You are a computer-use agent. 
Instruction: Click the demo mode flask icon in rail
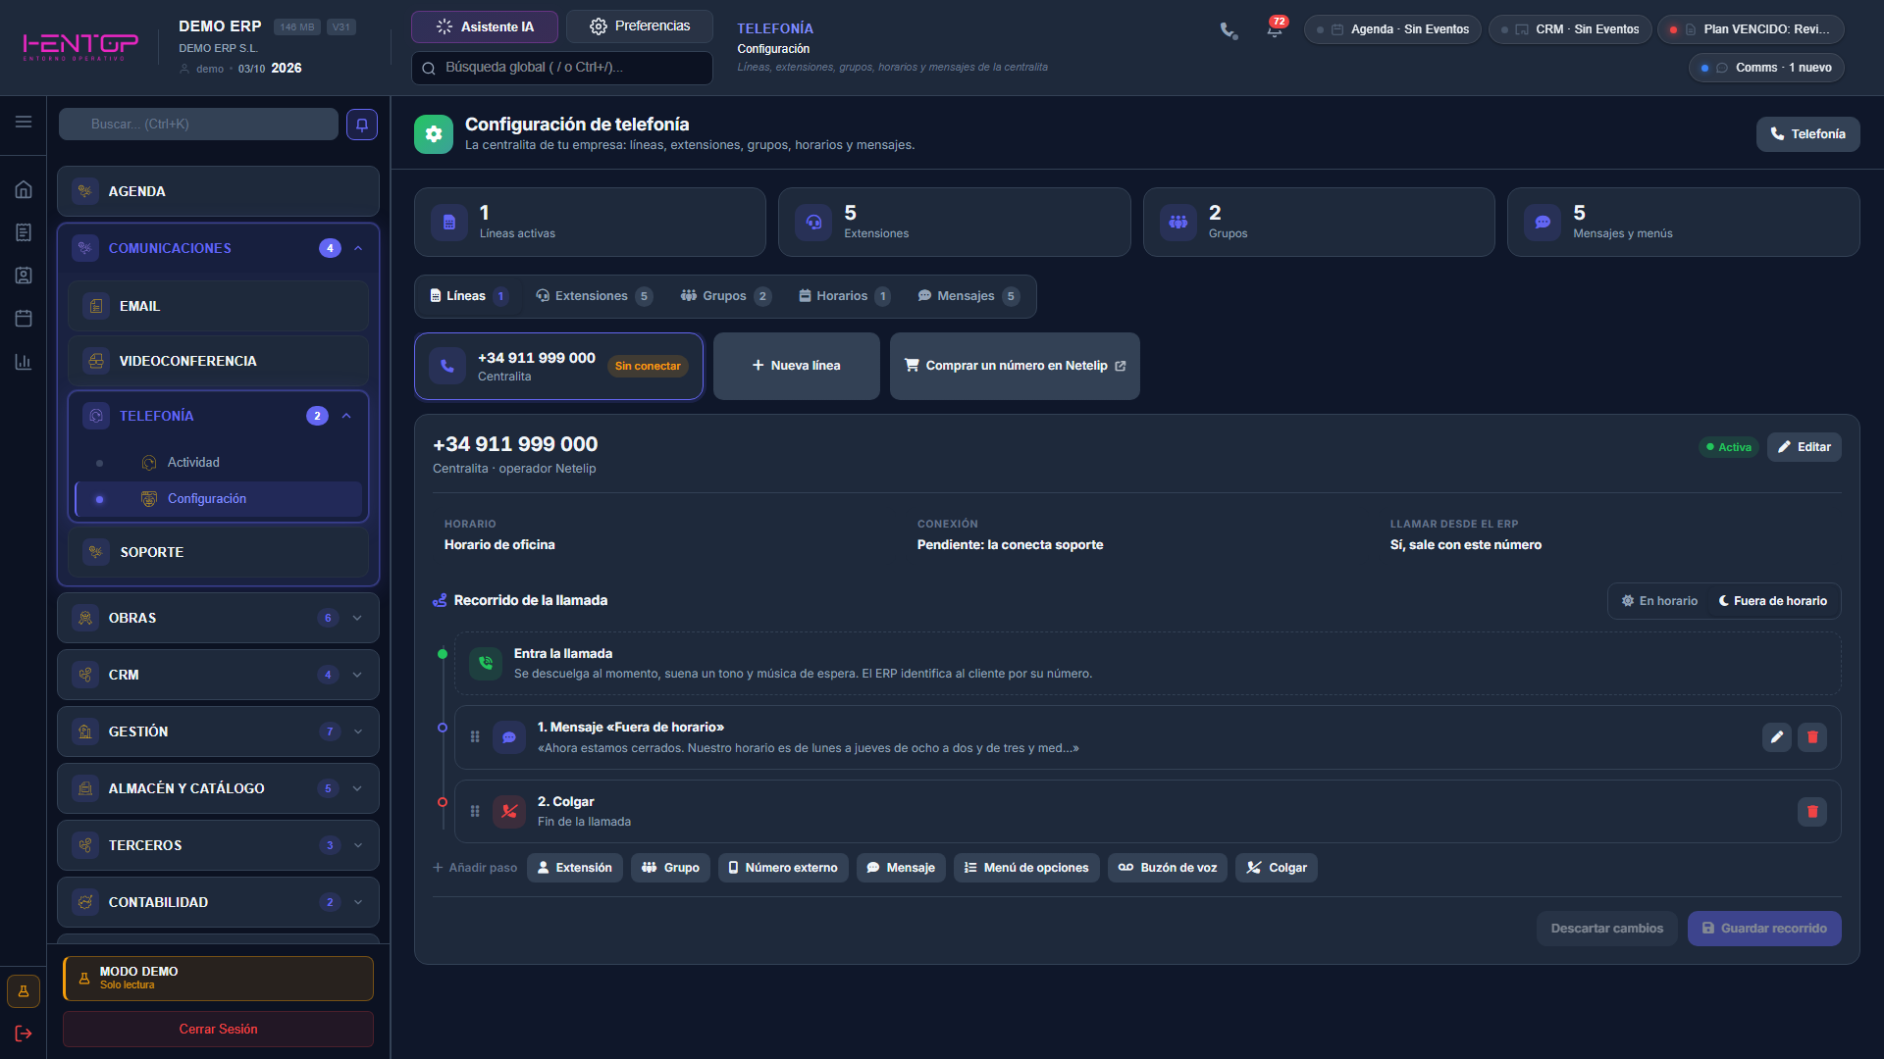[24, 991]
